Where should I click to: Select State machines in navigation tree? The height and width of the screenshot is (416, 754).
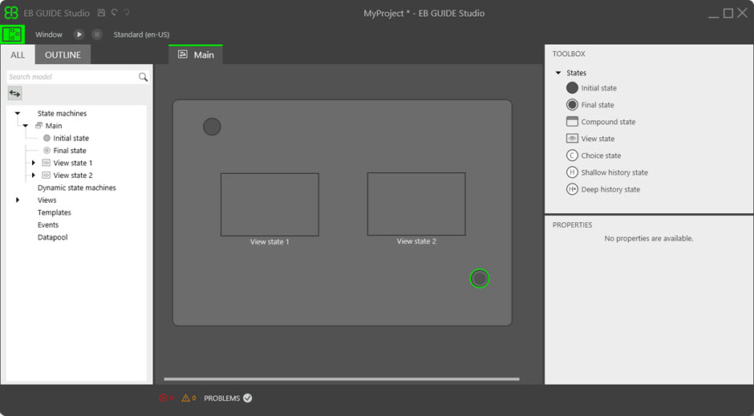(x=62, y=113)
